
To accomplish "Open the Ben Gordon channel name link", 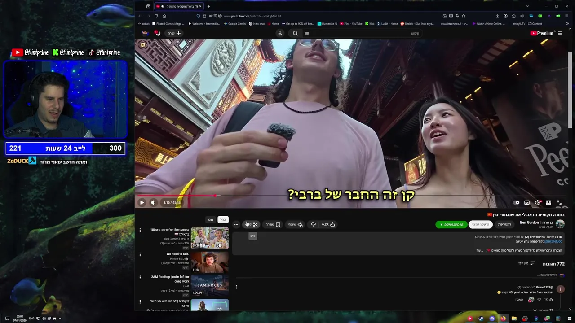I will 536,223.
